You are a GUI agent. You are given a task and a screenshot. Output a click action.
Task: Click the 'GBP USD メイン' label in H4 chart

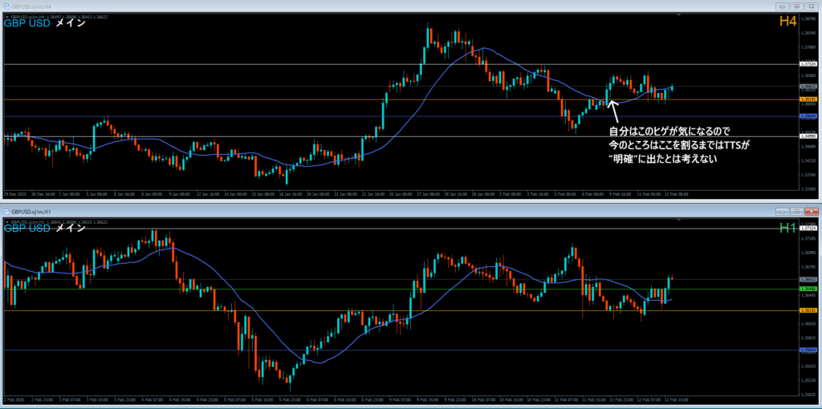[x=45, y=23]
